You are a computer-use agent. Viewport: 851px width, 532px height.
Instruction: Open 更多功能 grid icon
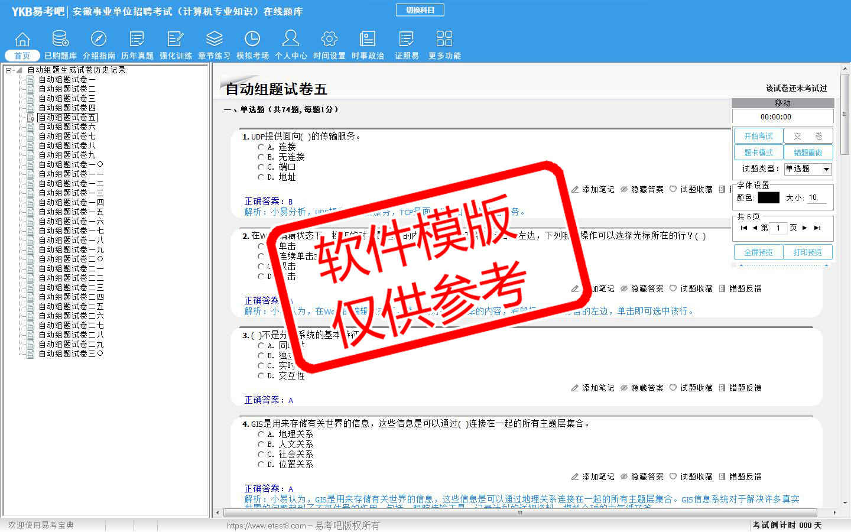click(444, 40)
